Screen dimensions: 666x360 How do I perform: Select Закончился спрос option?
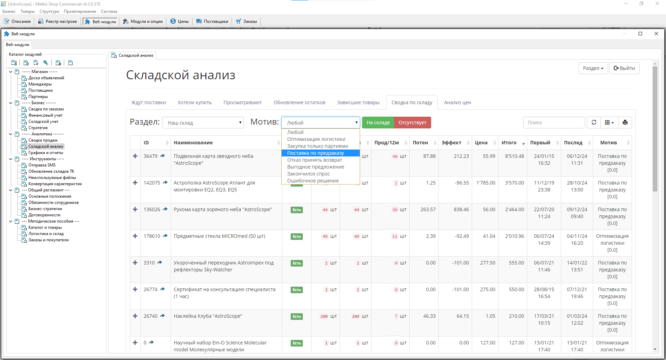pos(321,174)
